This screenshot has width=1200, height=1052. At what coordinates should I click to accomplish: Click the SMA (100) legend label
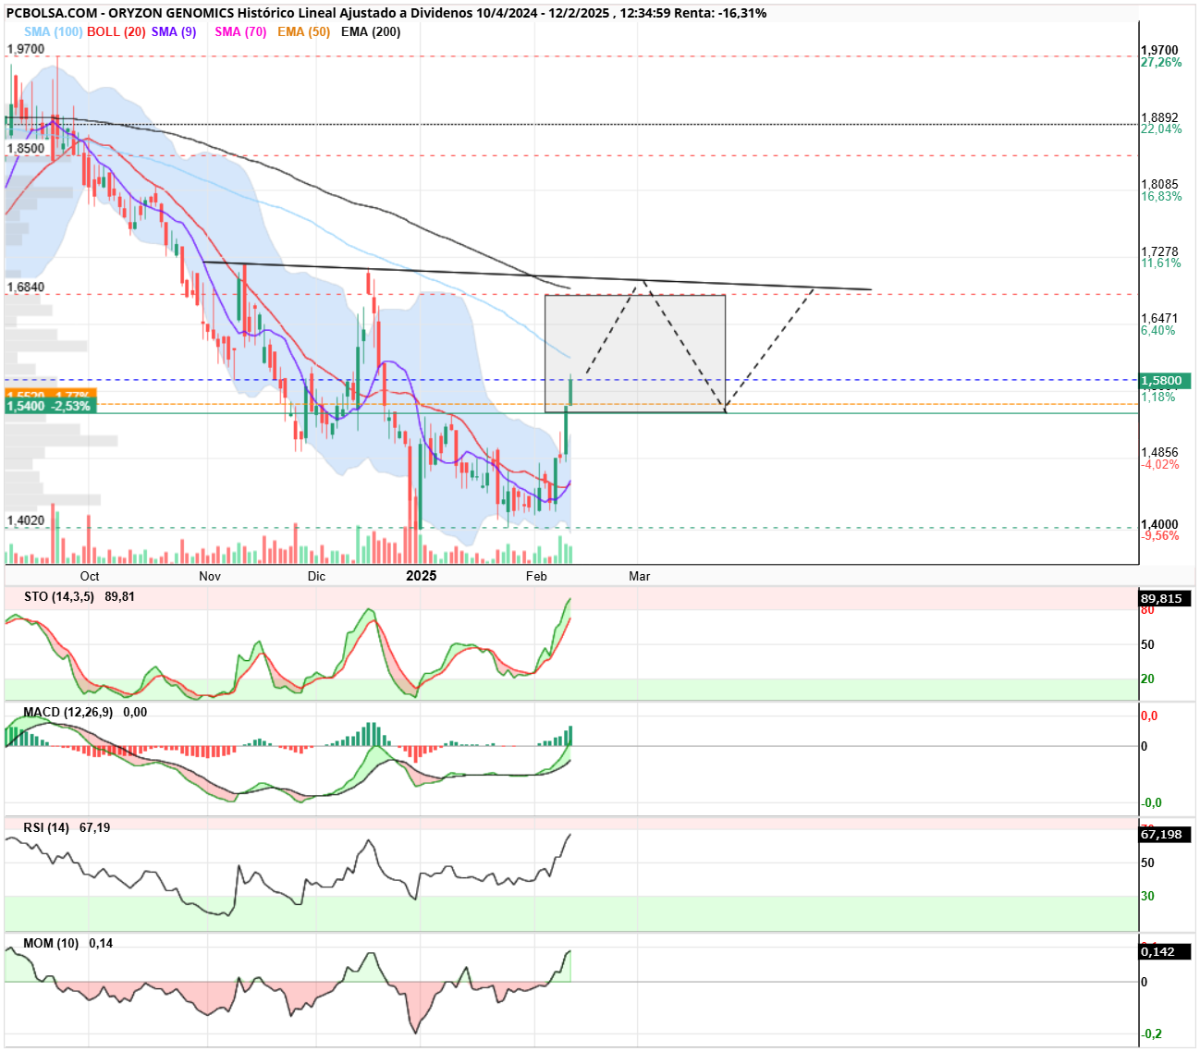click(x=54, y=31)
